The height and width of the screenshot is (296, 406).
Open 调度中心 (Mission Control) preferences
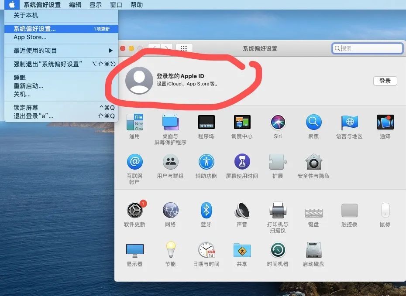click(x=242, y=122)
